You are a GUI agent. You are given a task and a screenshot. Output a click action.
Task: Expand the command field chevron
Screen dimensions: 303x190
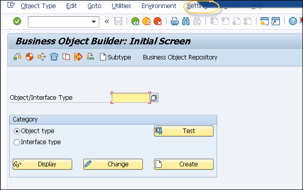tap(107, 21)
